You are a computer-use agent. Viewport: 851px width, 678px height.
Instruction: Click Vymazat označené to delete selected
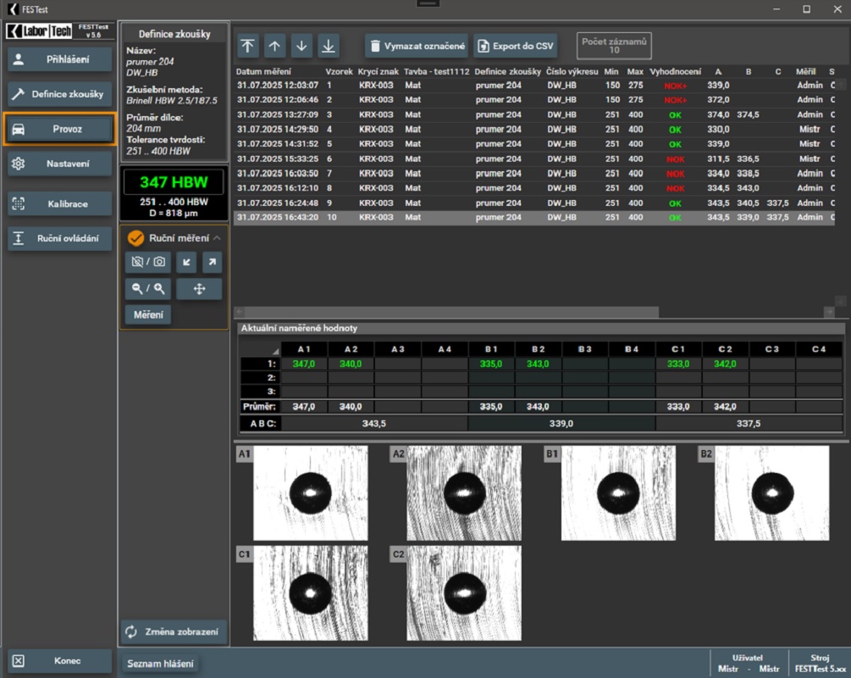pyautogui.click(x=416, y=46)
